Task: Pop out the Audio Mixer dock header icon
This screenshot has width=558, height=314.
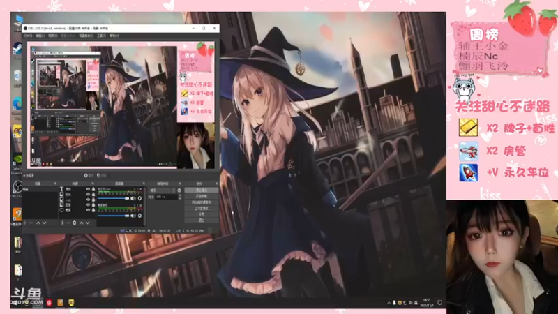Action: tap(144, 184)
